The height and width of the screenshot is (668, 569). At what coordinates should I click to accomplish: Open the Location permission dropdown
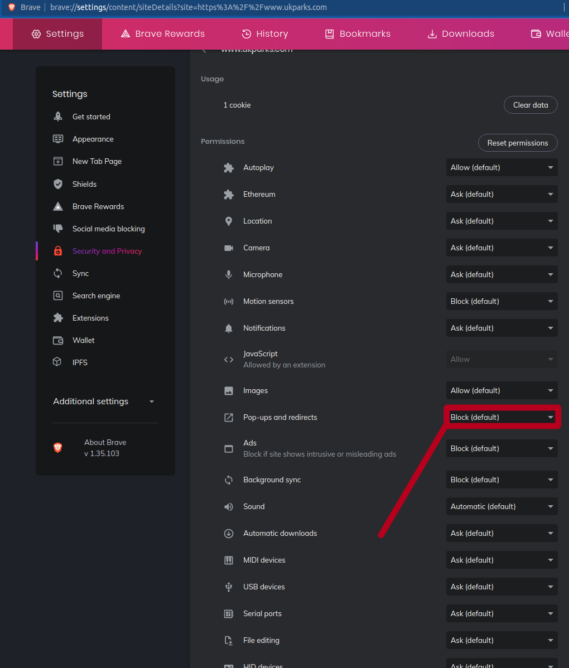[x=502, y=221]
